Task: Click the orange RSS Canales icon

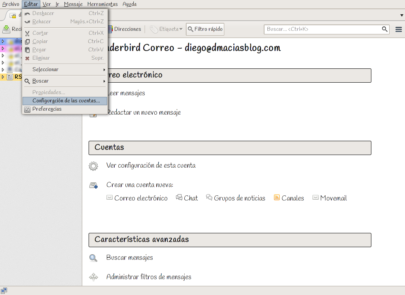Action: (277, 198)
